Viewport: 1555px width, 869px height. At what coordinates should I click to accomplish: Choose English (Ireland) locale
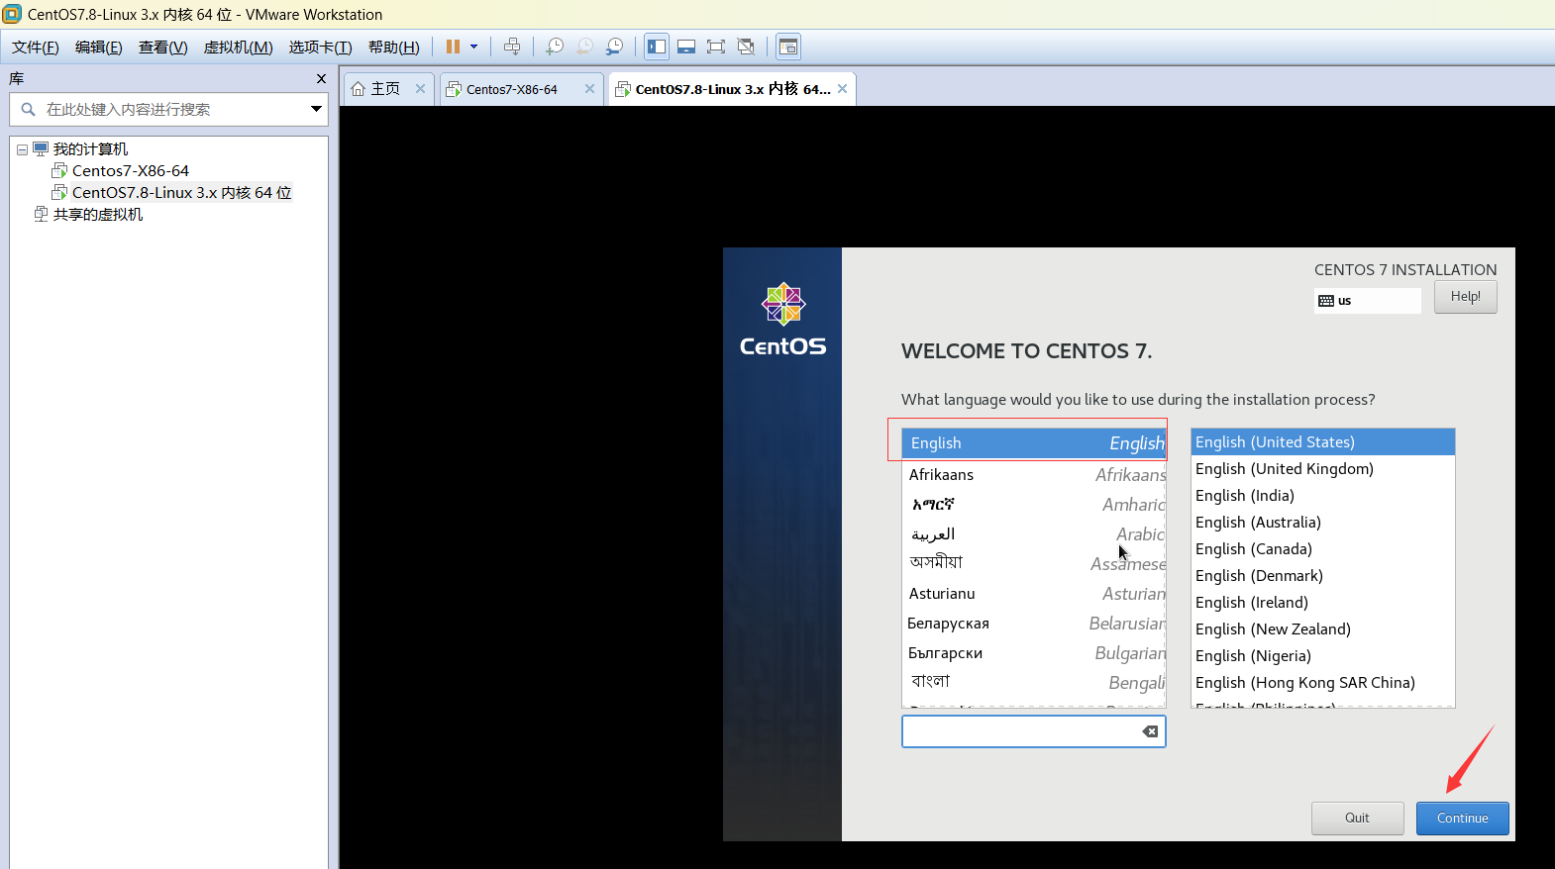pyautogui.click(x=1322, y=603)
